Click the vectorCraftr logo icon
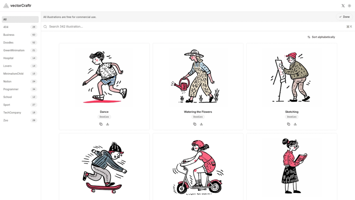 (6, 6)
